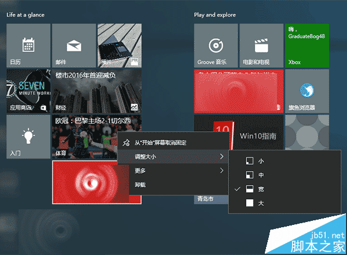Expand the 更多 chevron arrow
This screenshot has width=347, height=255.
tap(222, 171)
